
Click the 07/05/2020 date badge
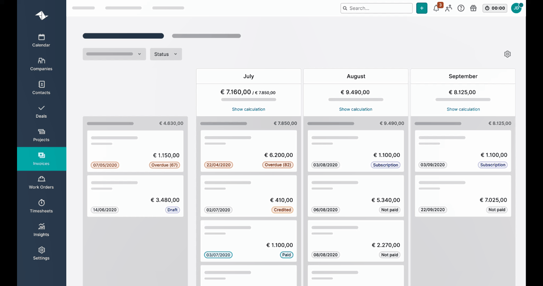point(105,165)
